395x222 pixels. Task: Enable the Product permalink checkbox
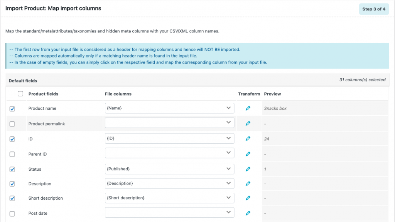[12, 124]
